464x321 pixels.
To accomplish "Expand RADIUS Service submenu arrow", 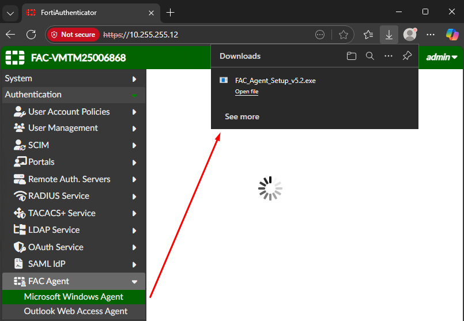I will [x=134, y=197].
